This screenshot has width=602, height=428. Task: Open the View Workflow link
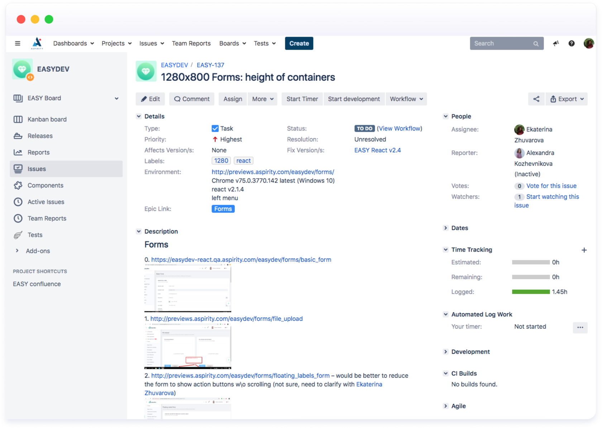tap(400, 128)
